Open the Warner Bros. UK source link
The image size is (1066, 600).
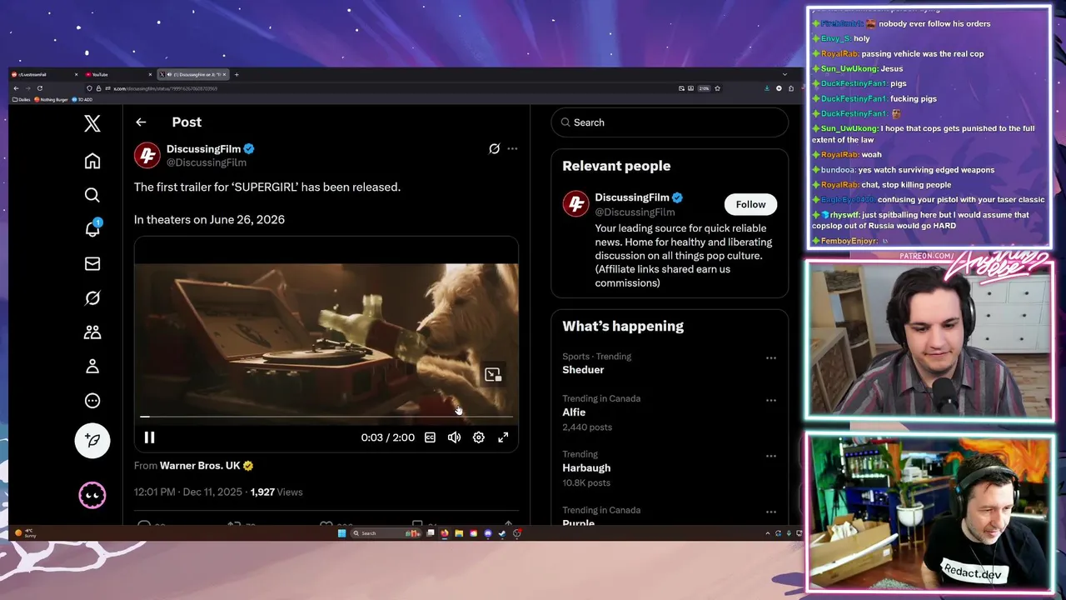(x=200, y=466)
